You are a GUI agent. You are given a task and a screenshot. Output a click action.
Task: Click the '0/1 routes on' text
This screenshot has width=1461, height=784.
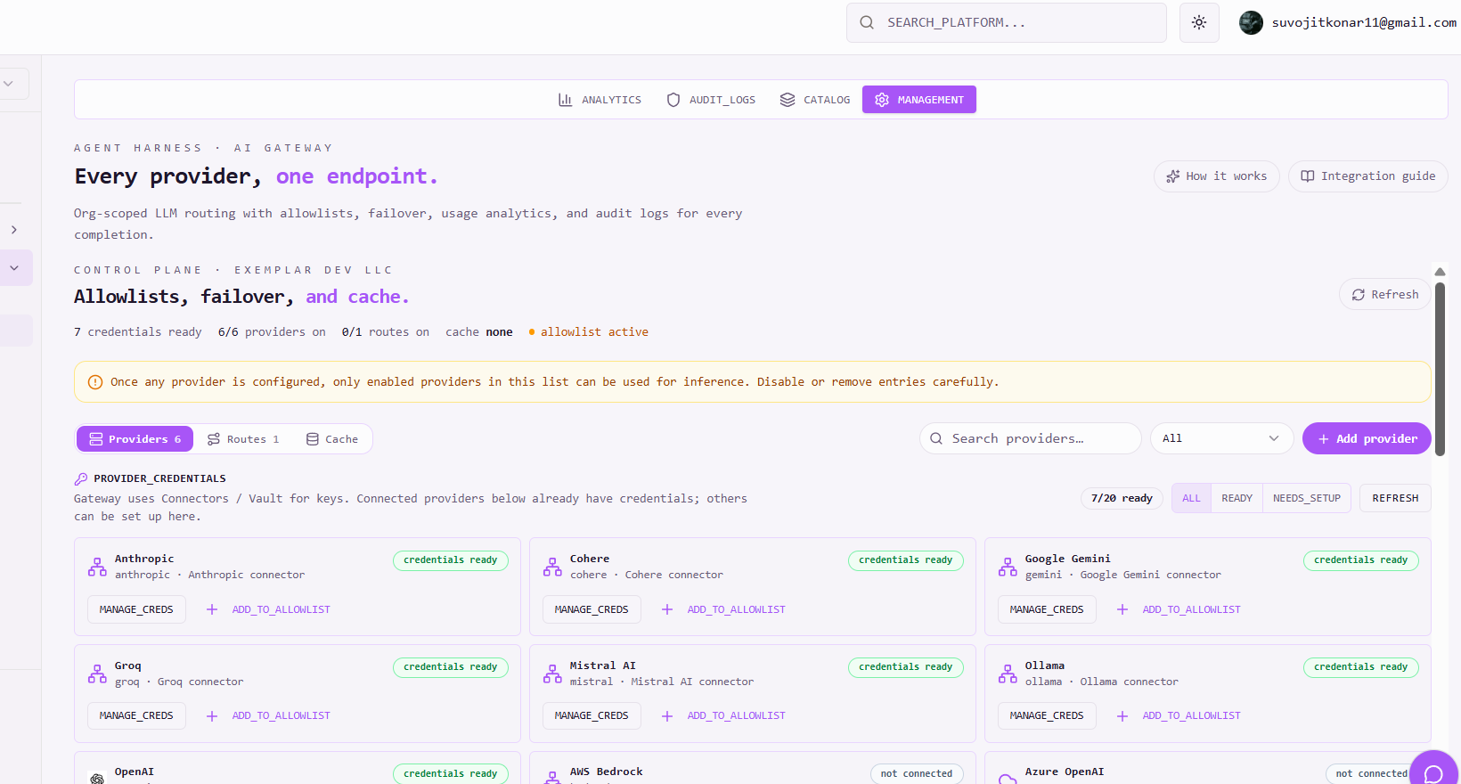pyautogui.click(x=386, y=332)
